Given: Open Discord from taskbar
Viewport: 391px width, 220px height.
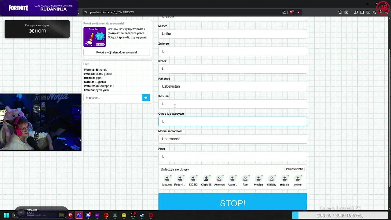Looking at the screenshot, I should coord(88,215).
